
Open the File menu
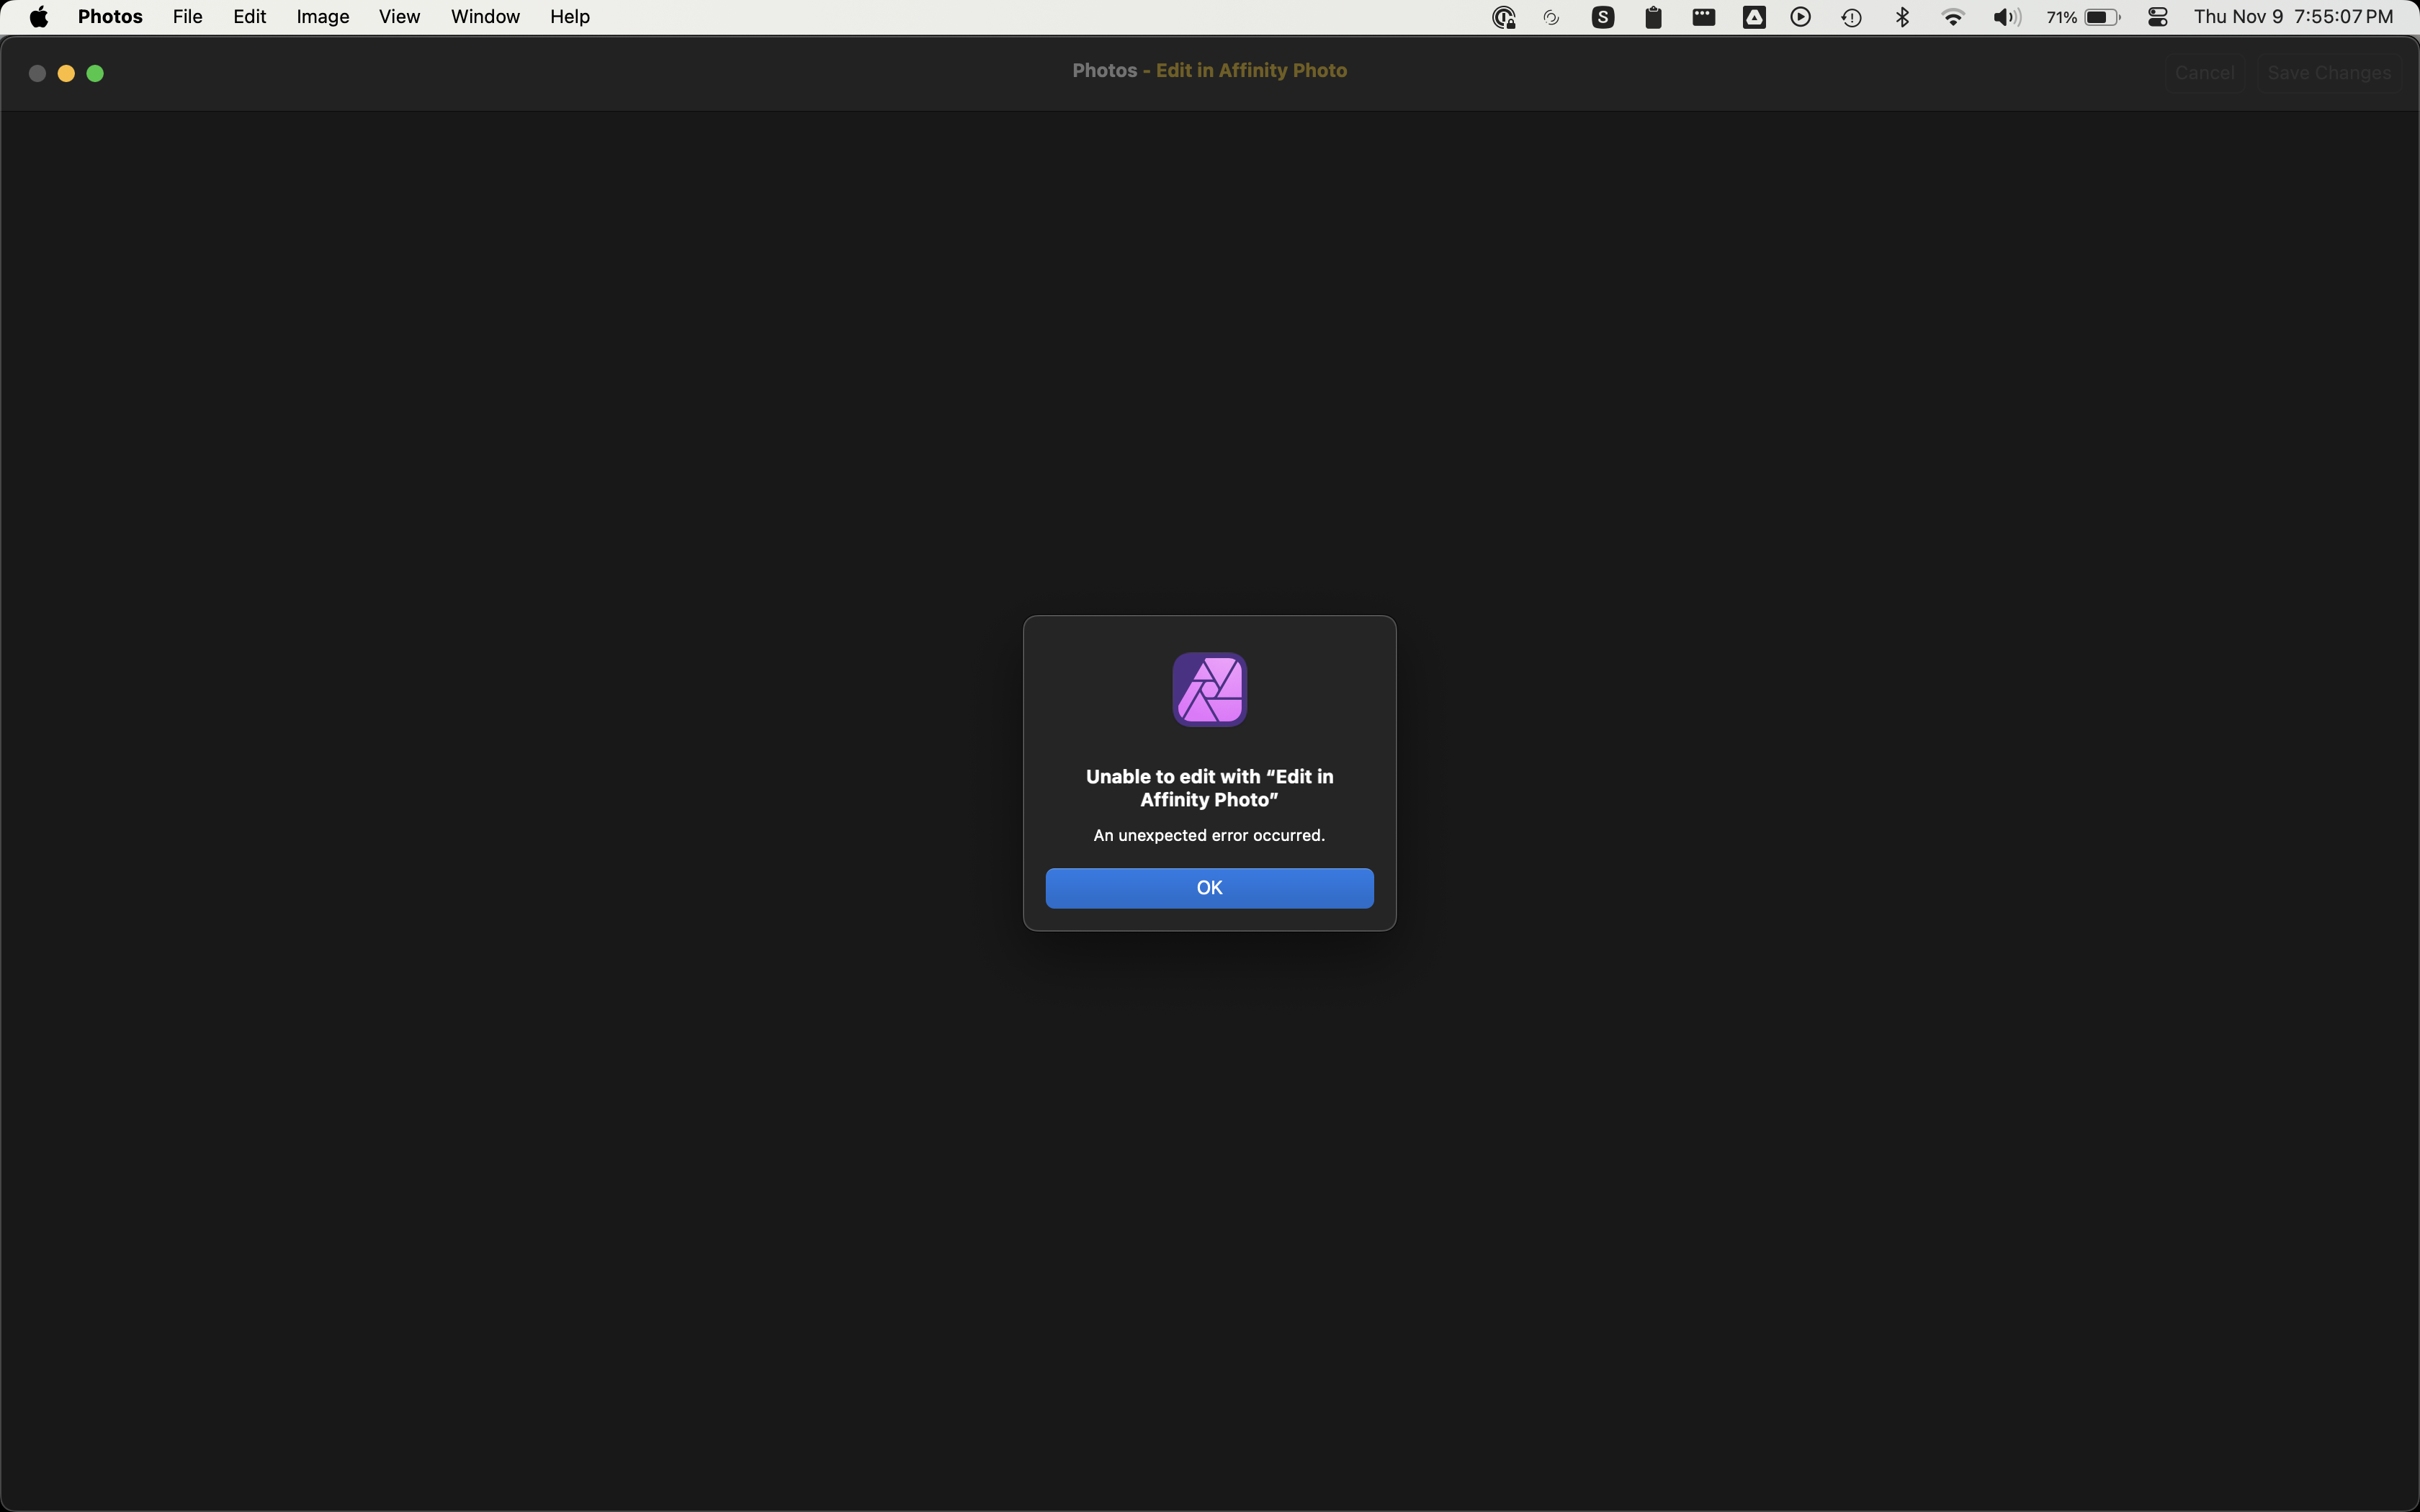pos(187,17)
